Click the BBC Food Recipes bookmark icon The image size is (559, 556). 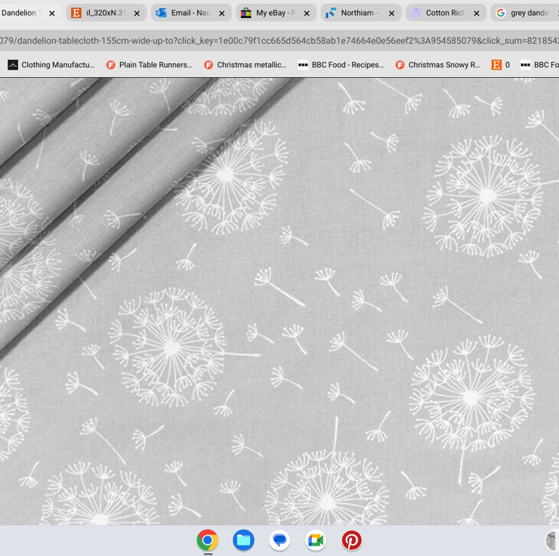(x=303, y=65)
